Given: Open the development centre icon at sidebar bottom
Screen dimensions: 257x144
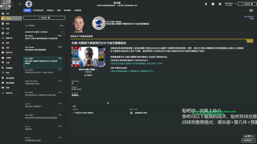Looking at the screenshot, I should pyautogui.click(x=3, y=93).
